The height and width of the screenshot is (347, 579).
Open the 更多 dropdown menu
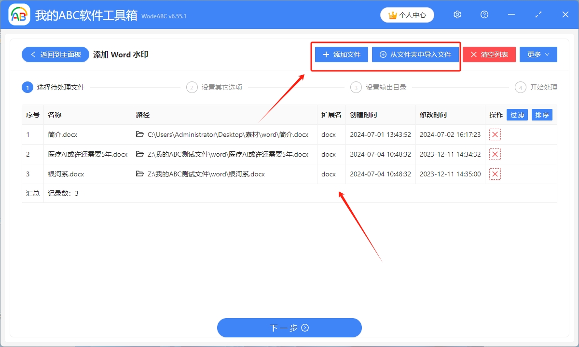[x=538, y=54]
